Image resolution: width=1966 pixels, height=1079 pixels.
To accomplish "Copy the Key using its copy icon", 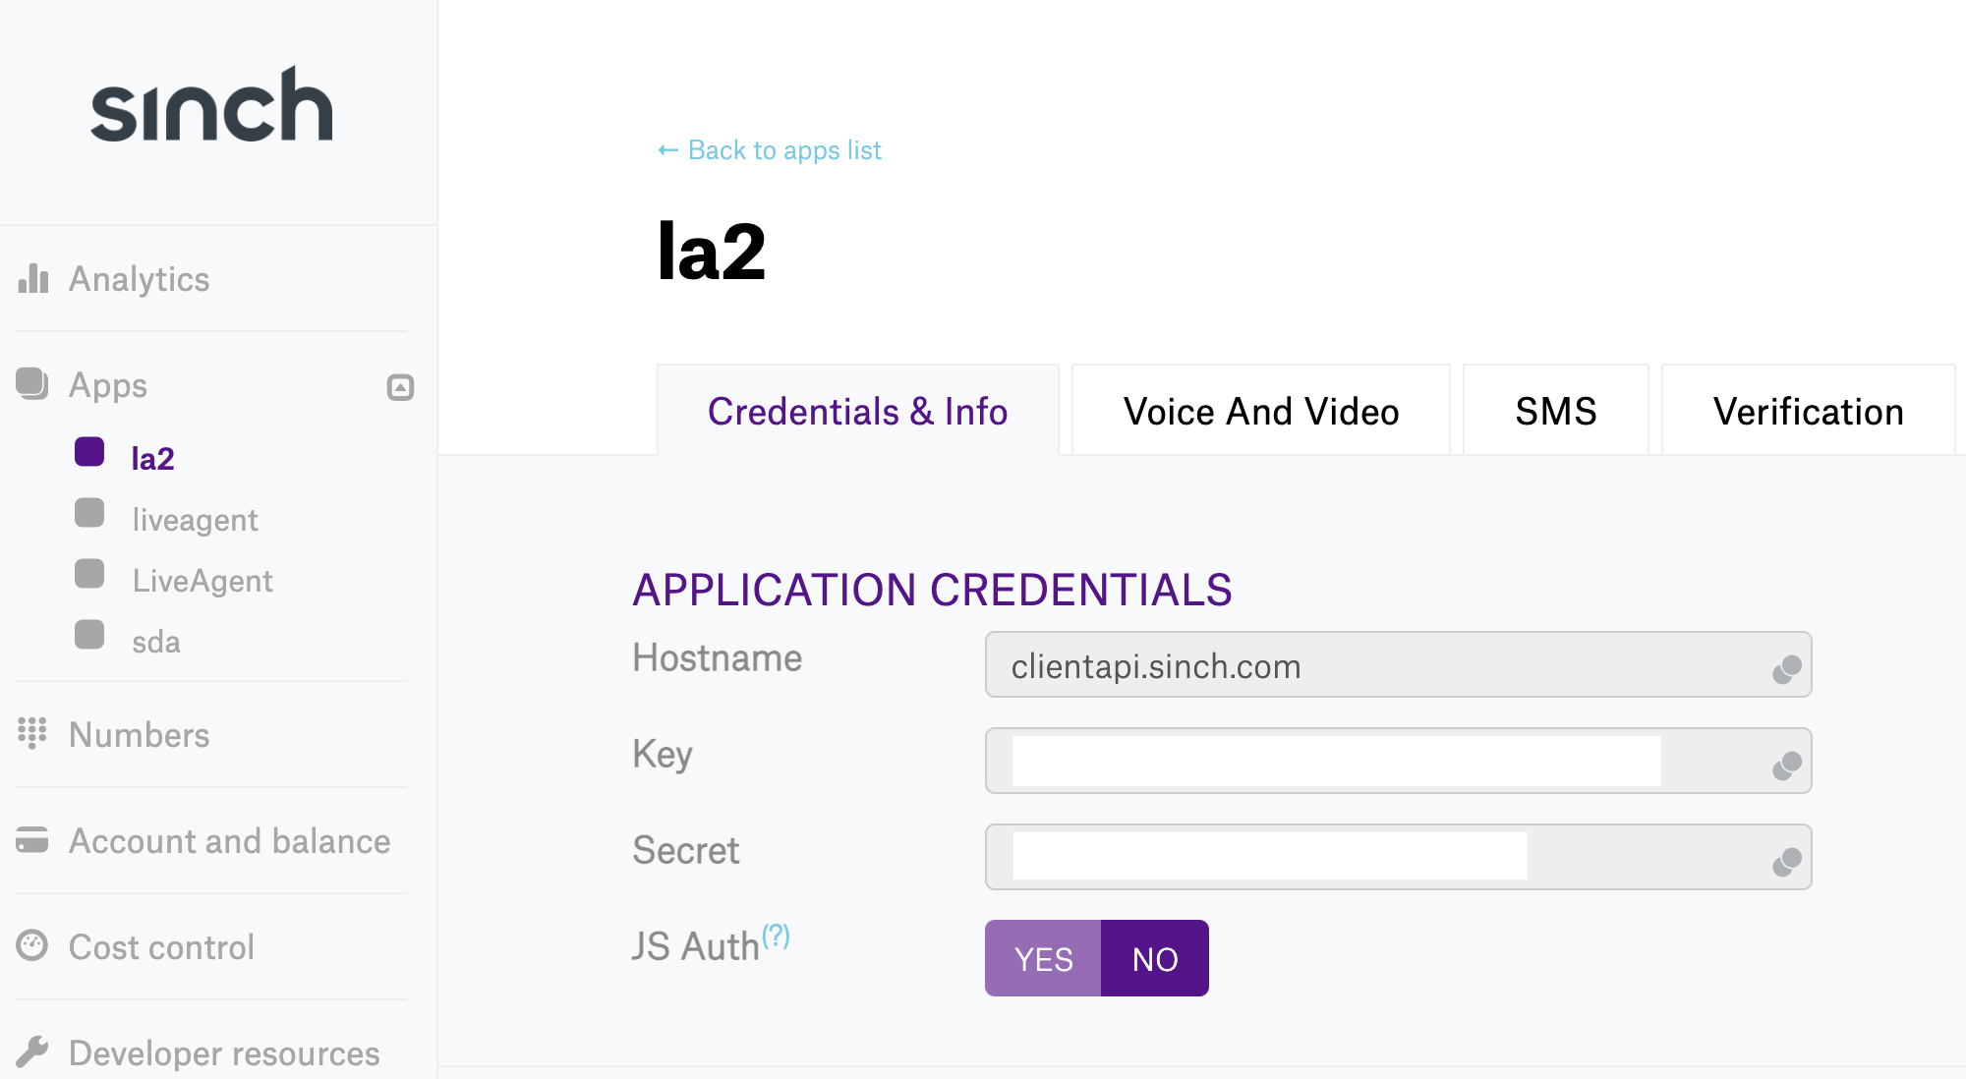I will coord(1786,765).
